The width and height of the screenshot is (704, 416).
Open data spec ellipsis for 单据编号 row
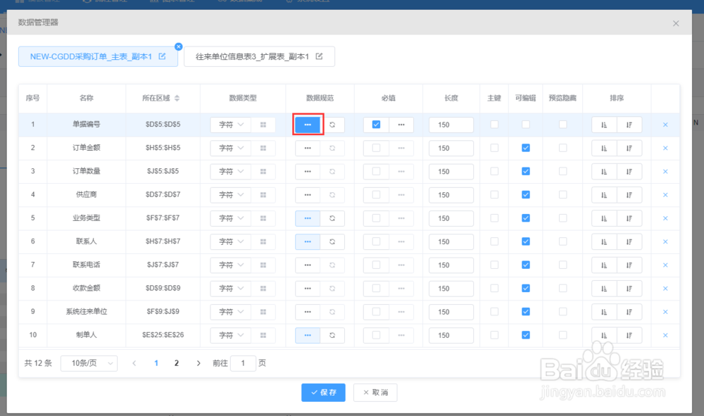(308, 125)
